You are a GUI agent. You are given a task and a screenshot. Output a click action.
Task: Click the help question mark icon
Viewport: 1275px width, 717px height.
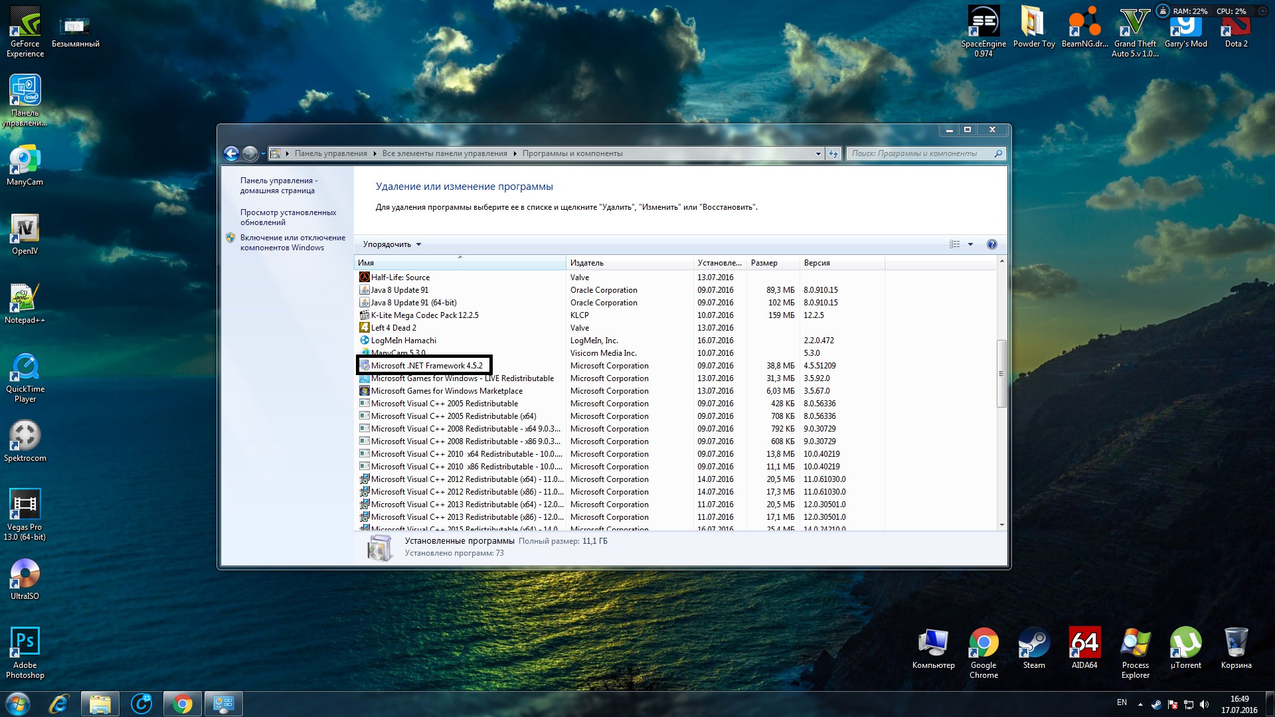(x=991, y=244)
